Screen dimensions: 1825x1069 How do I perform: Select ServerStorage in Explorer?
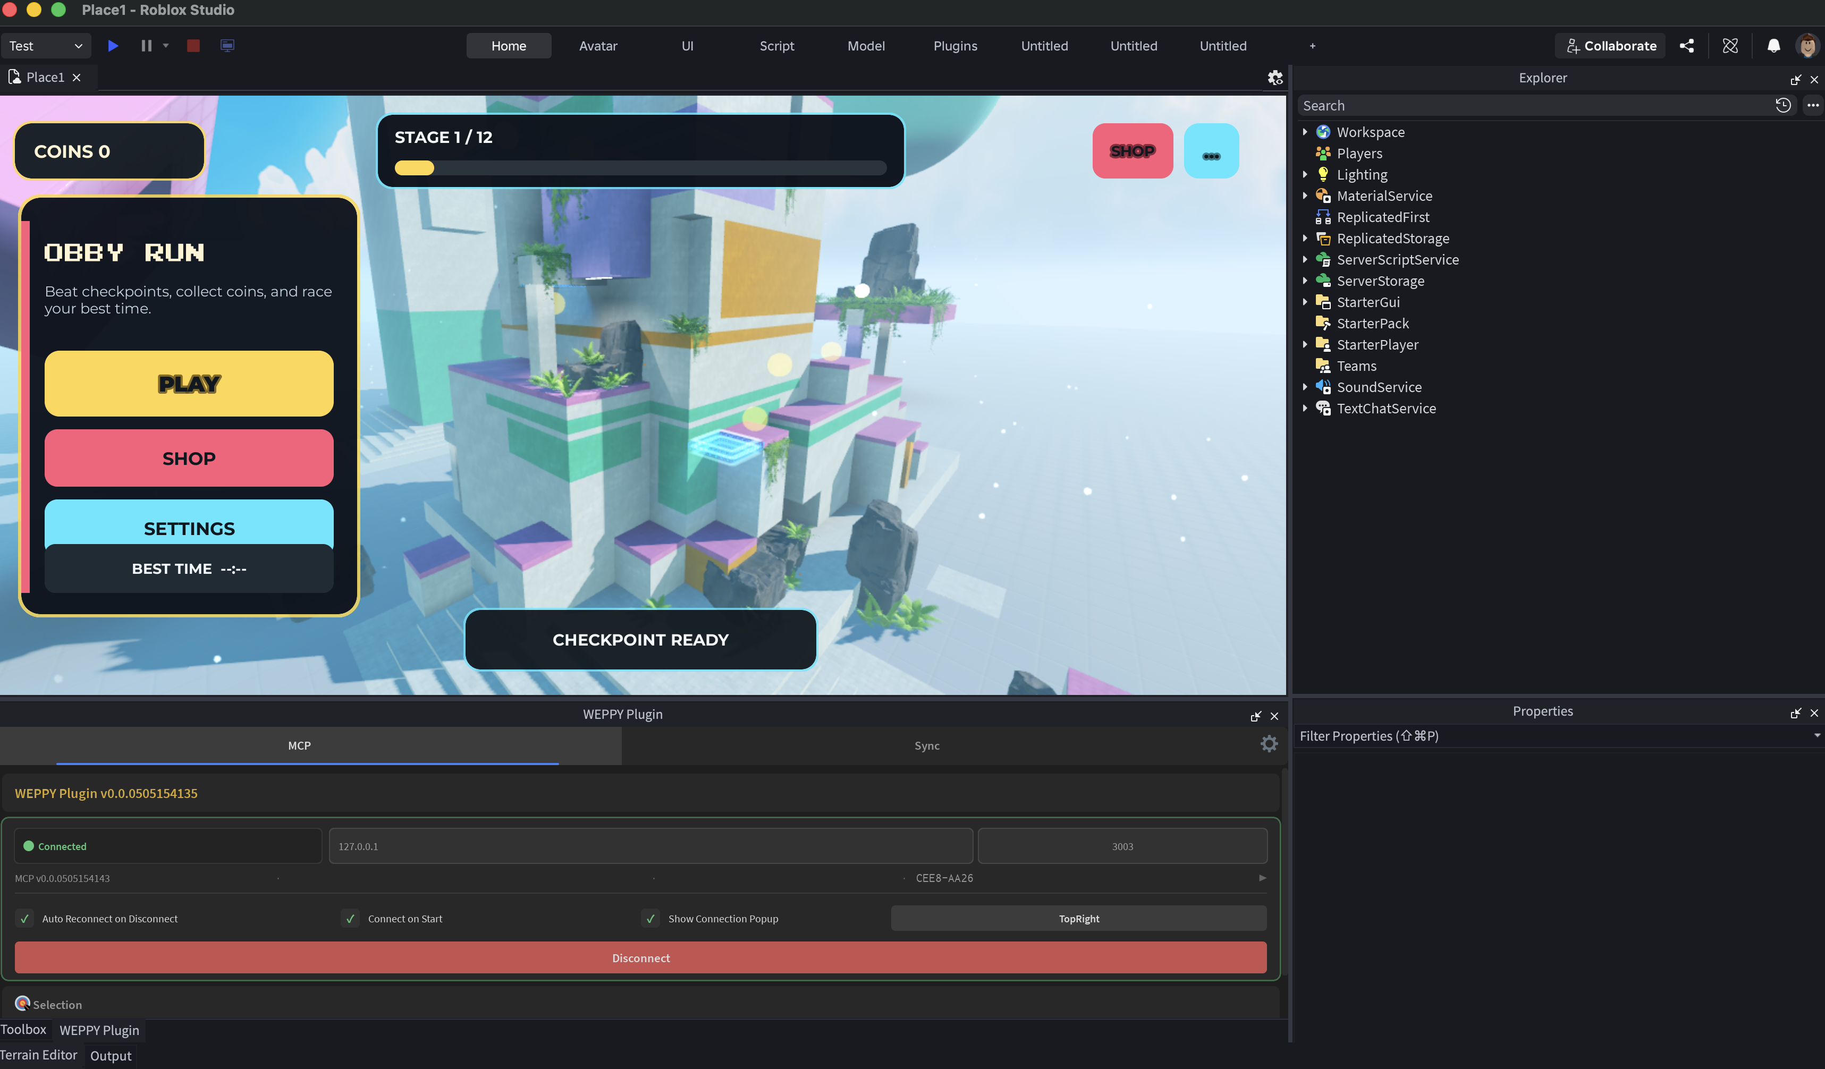pyautogui.click(x=1380, y=281)
